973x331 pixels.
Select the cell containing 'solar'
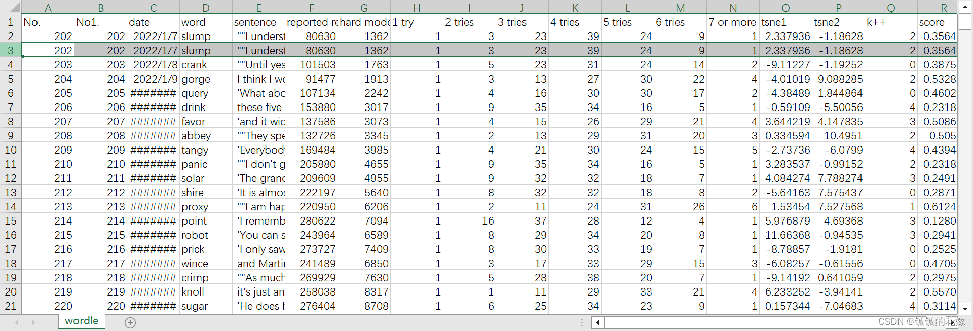click(206, 178)
